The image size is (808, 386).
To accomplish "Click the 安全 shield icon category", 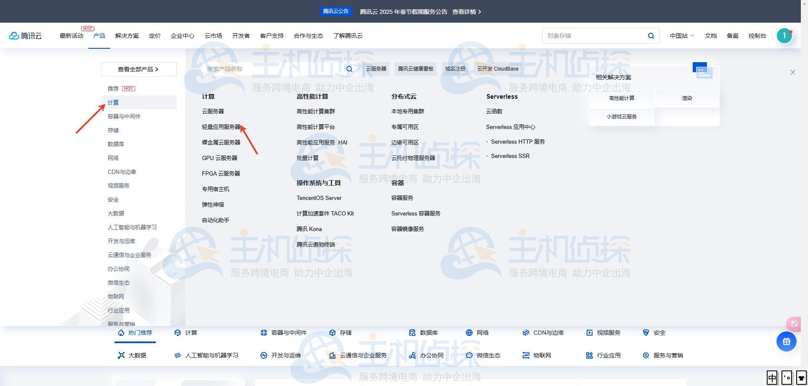I will (654, 333).
